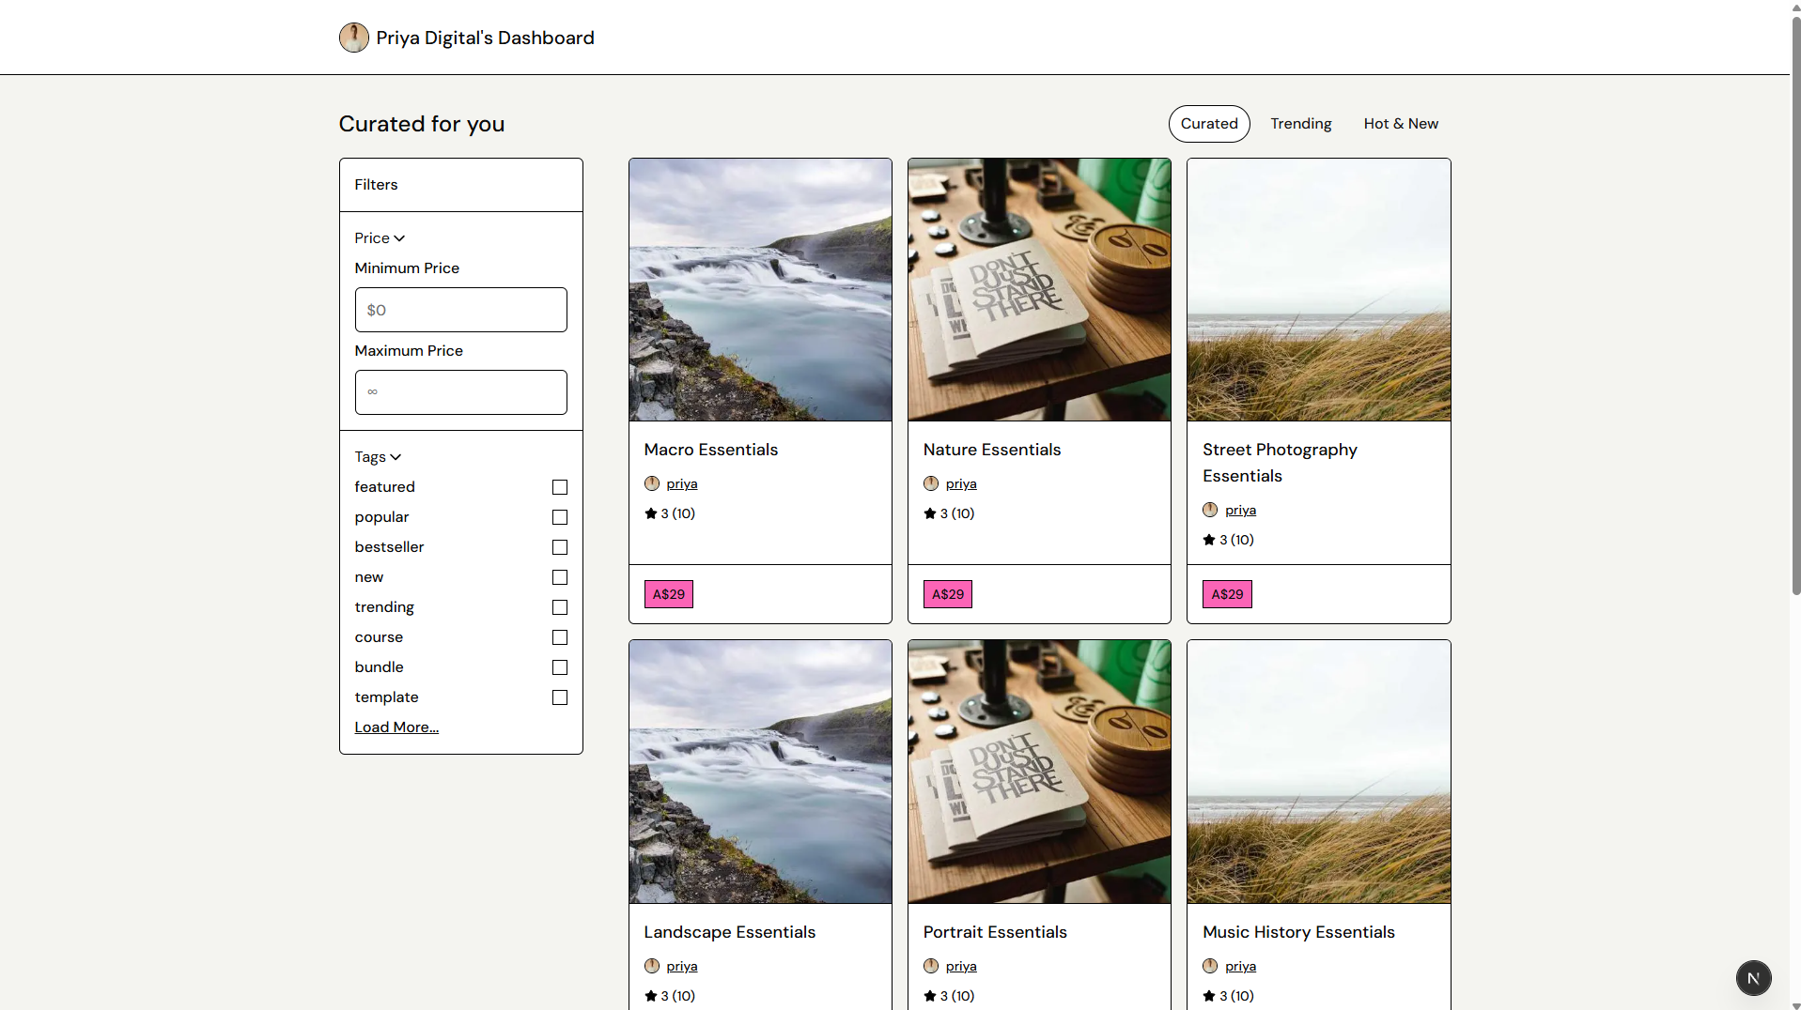Click the star icon on Street Photography Essentials
The image size is (1801, 1010).
[1209, 540]
